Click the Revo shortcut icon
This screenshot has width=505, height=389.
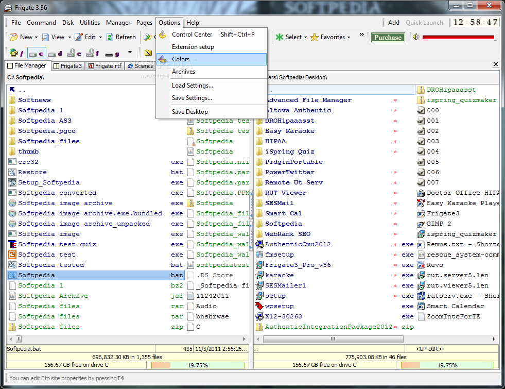pos(421,265)
